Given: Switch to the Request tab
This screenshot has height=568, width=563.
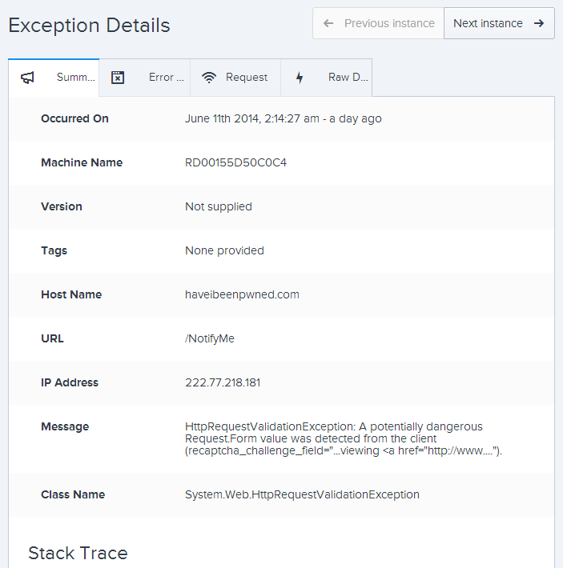Looking at the screenshot, I should (235, 78).
